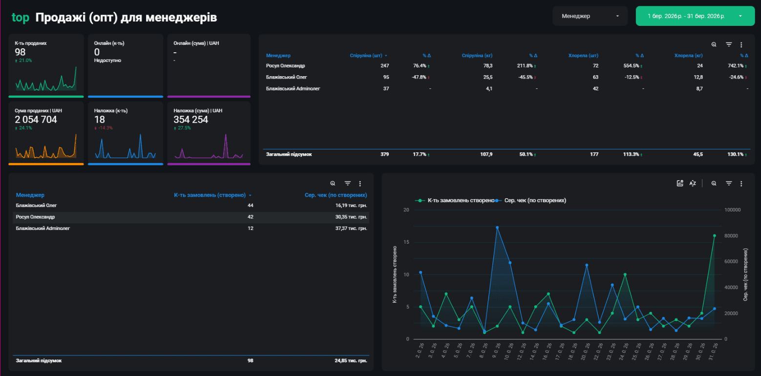Toggle the Сер. чек (по створених) legend item
Image resolution: width=761 pixels, height=376 pixels.
coord(530,200)
